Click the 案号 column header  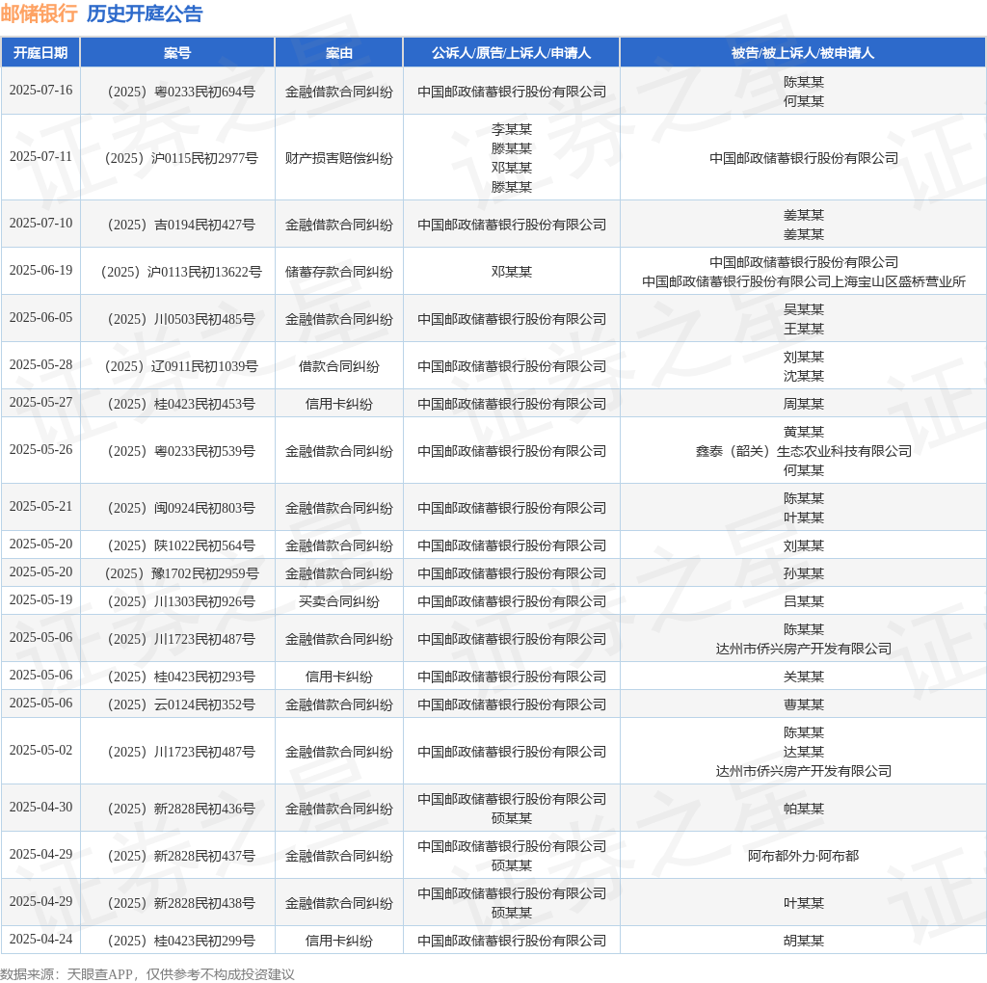177,53
